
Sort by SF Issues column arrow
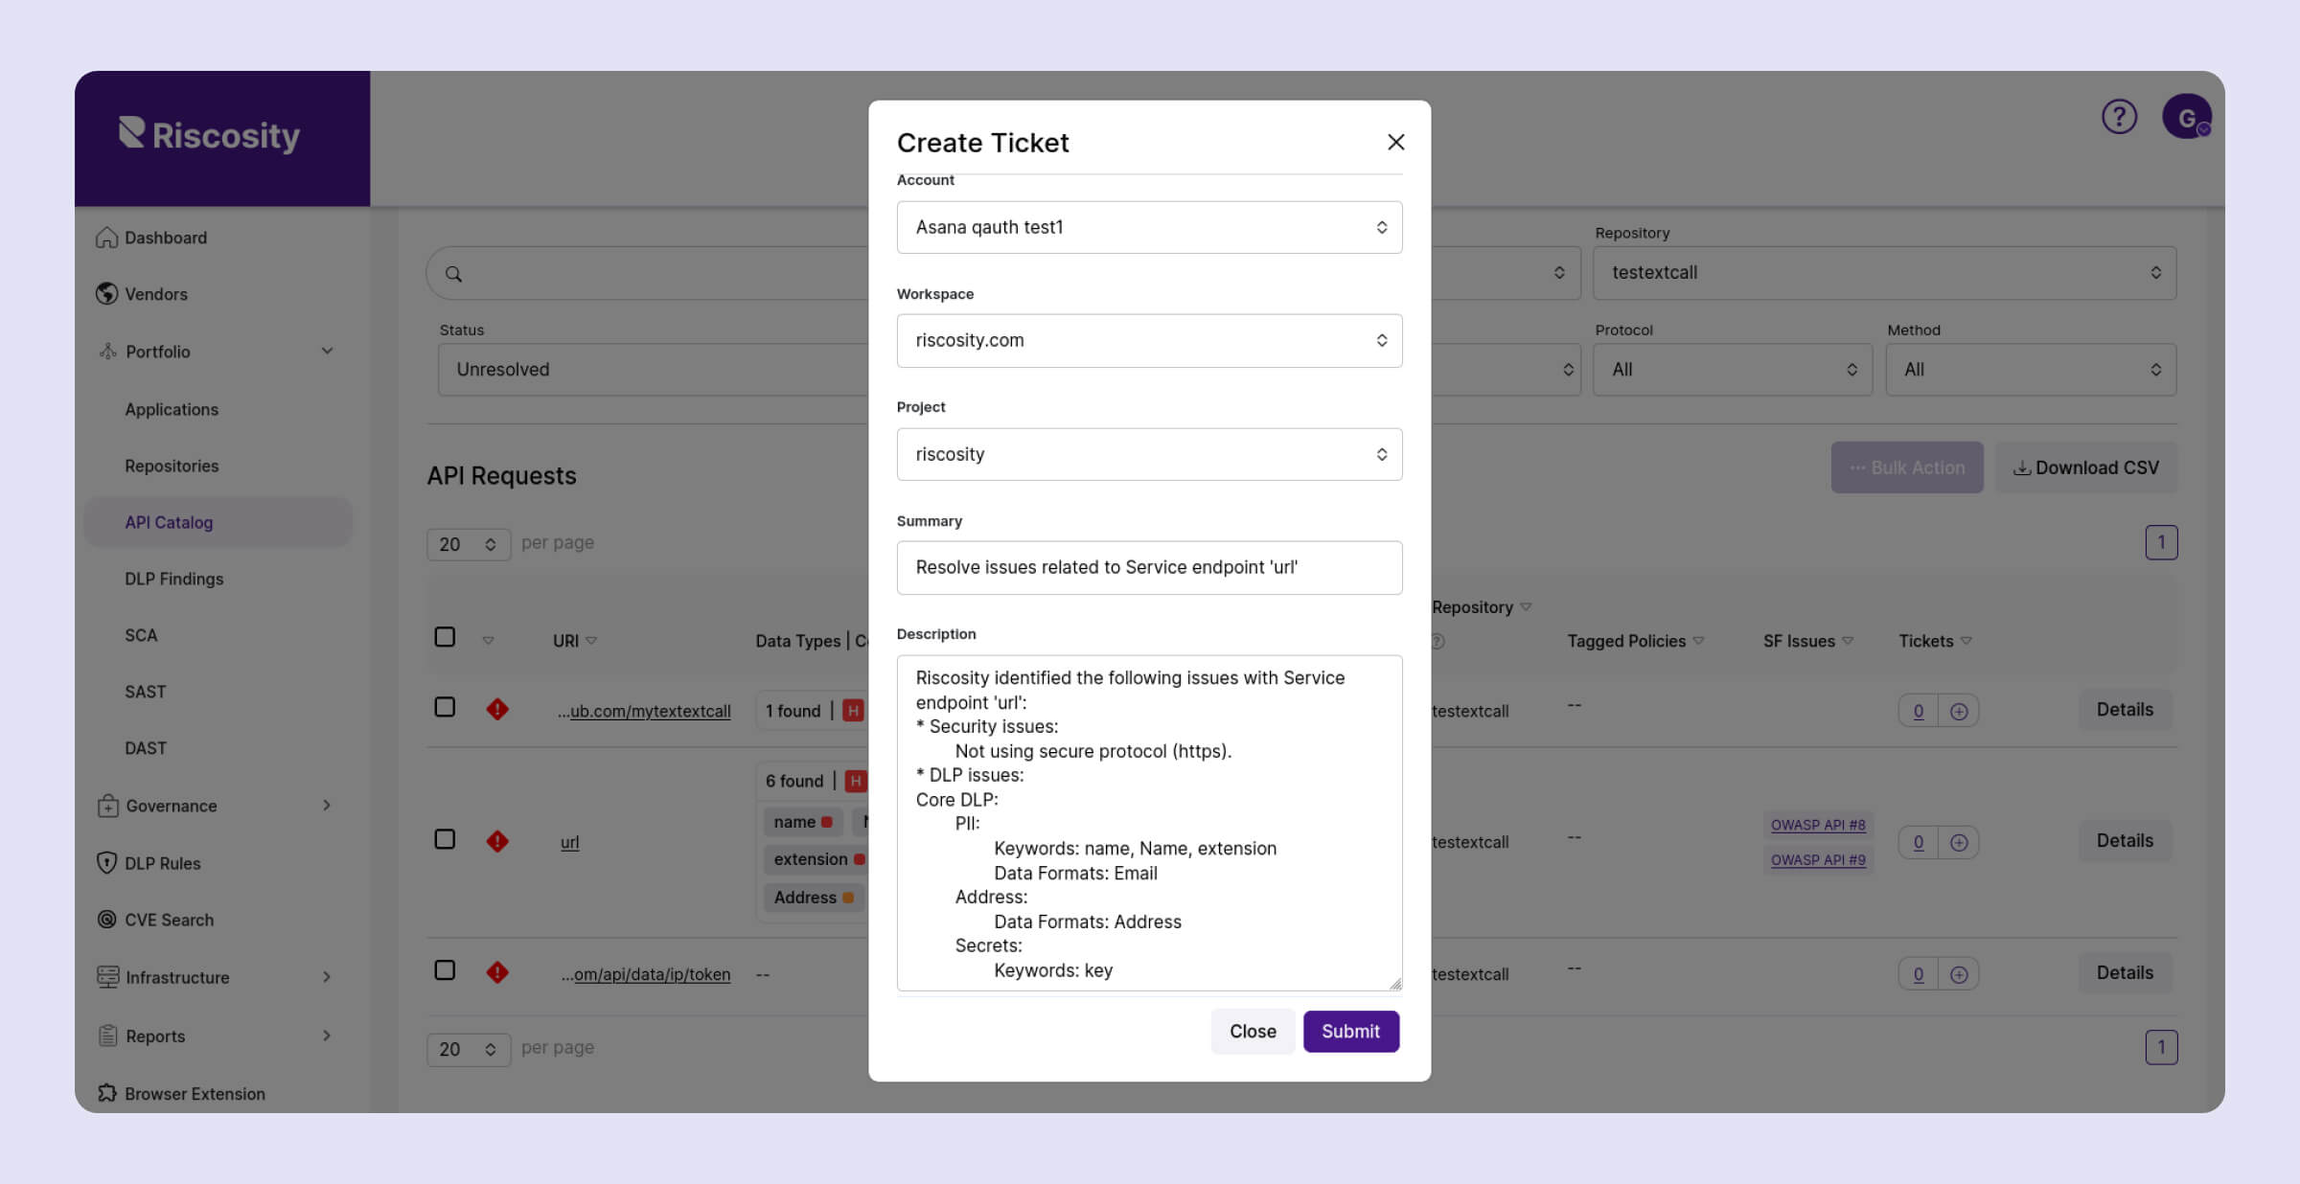tap(1848, 641)
